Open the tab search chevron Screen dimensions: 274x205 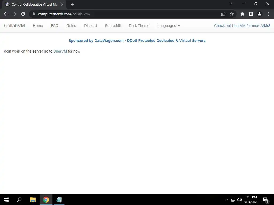pos(231,4)
